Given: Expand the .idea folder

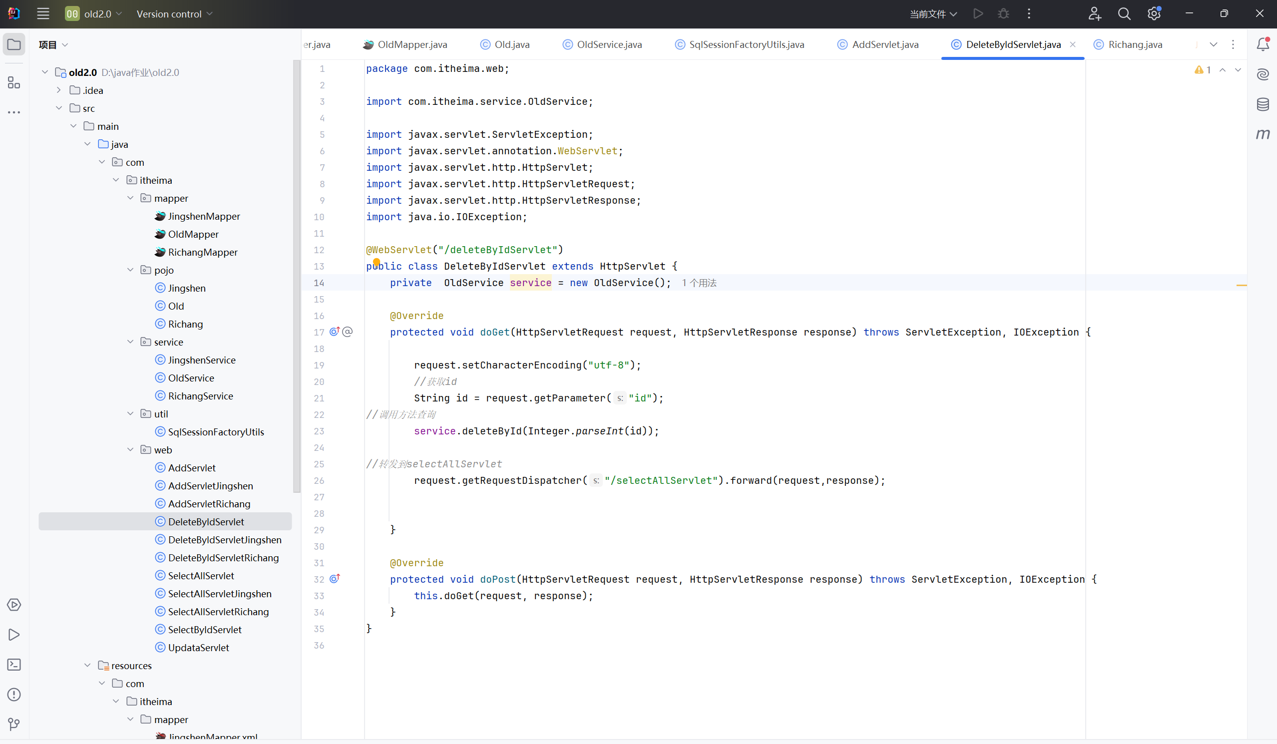Looking at the screenshot, I should (x=59, y=90).
